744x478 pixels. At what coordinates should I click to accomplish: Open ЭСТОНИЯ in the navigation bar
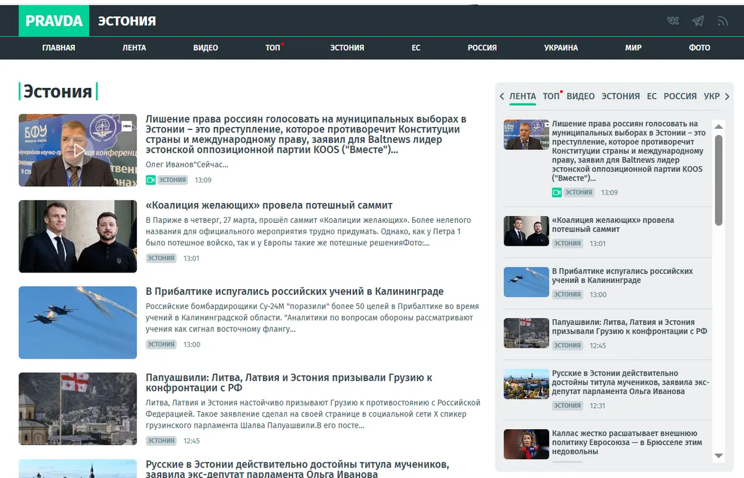coord(347,48)
